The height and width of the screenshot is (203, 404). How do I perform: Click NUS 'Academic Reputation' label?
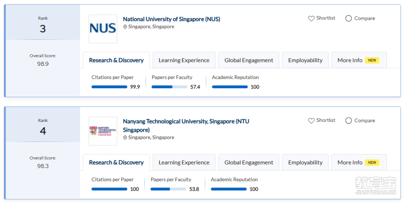(x=236, y=77)
